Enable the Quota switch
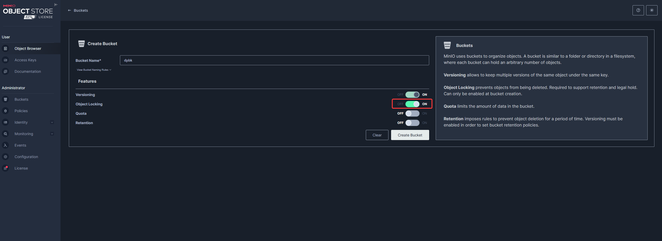Viewport: 662px width, 241px height. pos(412,113)
